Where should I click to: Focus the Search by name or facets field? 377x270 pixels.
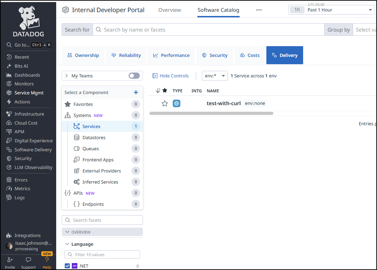[208, 29]
